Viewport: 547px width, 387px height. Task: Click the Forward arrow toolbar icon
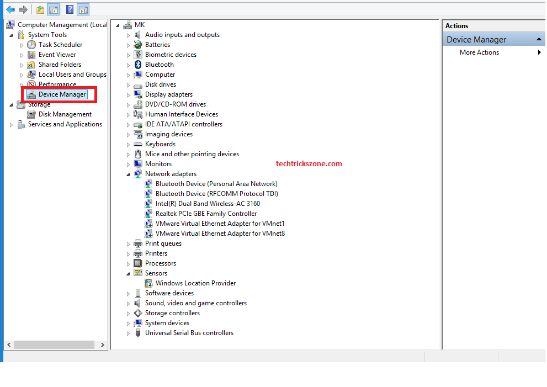click(x=23, y=9)
